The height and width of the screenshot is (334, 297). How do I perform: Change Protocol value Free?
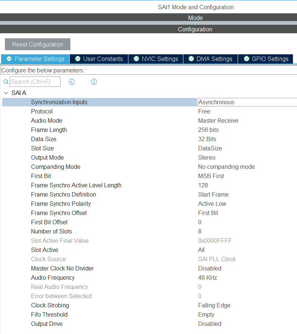[x=204, y=112]
